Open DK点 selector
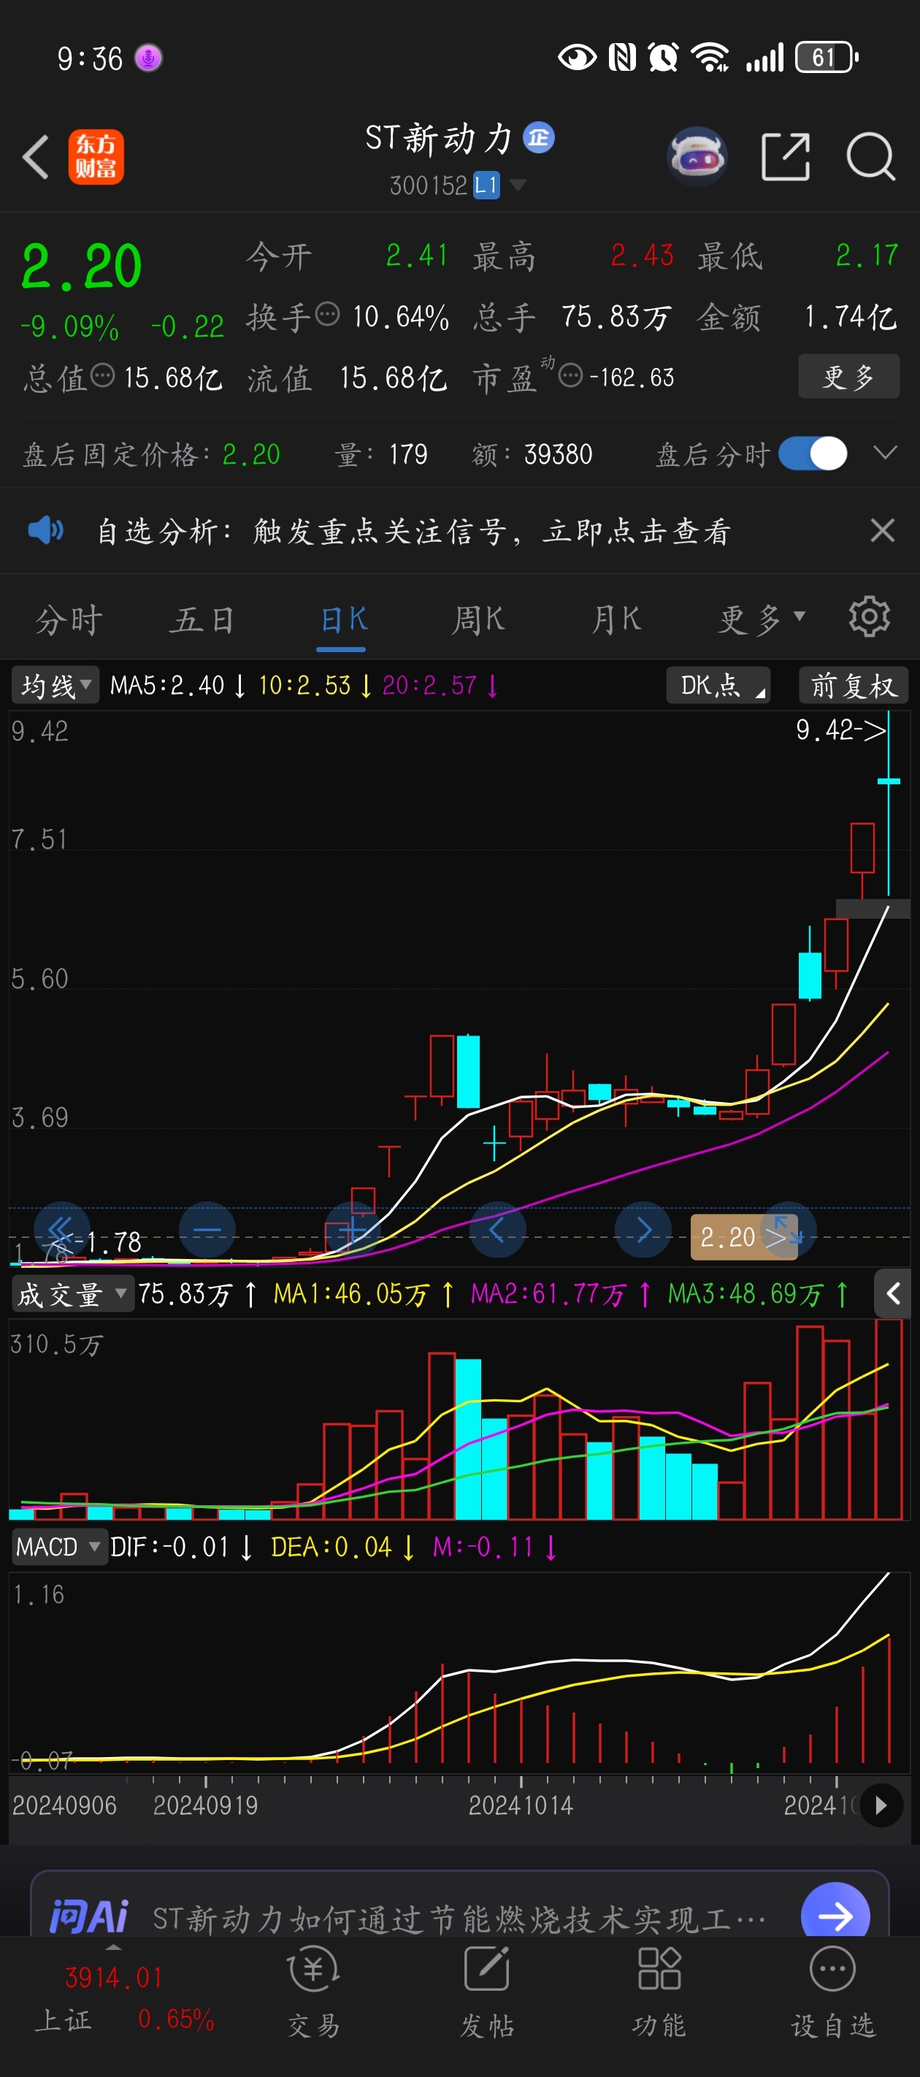Viewport: 920px width, 2077px height. 718,685
